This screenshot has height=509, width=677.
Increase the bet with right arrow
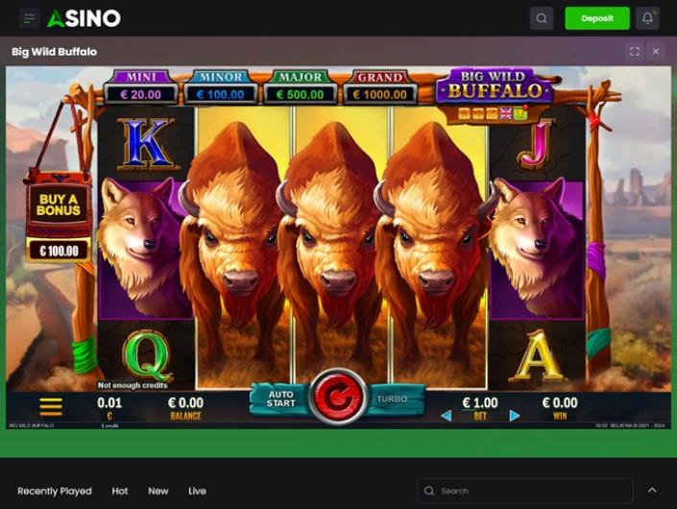pyautogui.click(x=514, y=416)
